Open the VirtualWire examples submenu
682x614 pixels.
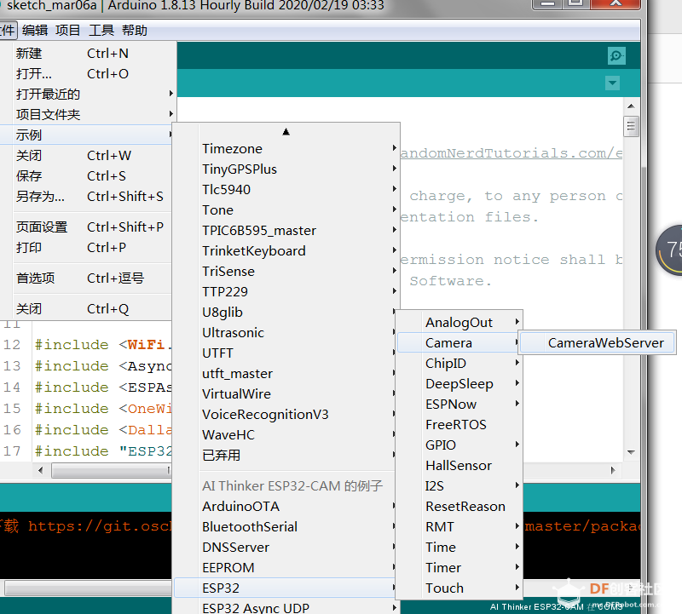tap(285, 393)
